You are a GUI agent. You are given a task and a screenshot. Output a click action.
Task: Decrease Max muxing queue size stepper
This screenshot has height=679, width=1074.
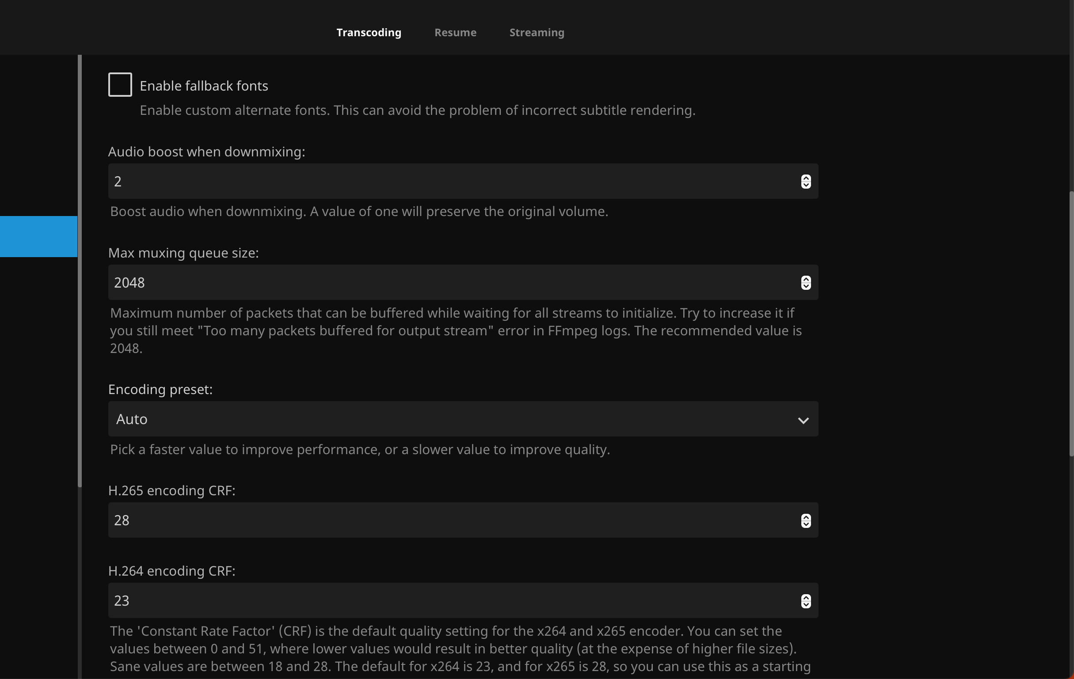point(805,286)
